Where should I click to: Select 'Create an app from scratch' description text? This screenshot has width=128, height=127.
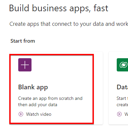point(50,102)
